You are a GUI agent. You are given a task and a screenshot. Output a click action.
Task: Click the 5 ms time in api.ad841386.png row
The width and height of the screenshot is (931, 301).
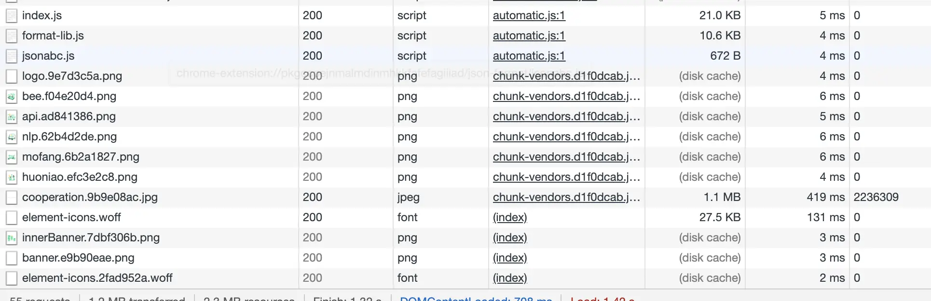pos(832,116)
